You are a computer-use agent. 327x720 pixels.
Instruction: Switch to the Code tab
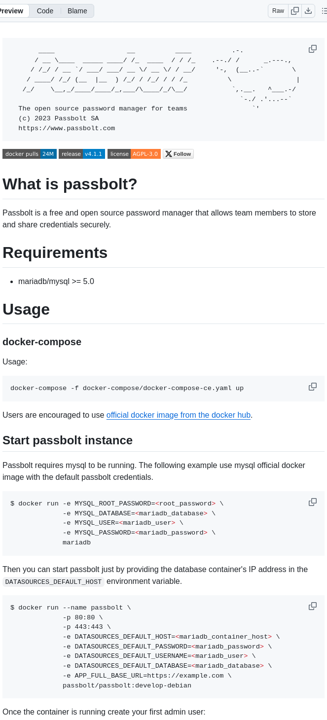tap(45, 10)
